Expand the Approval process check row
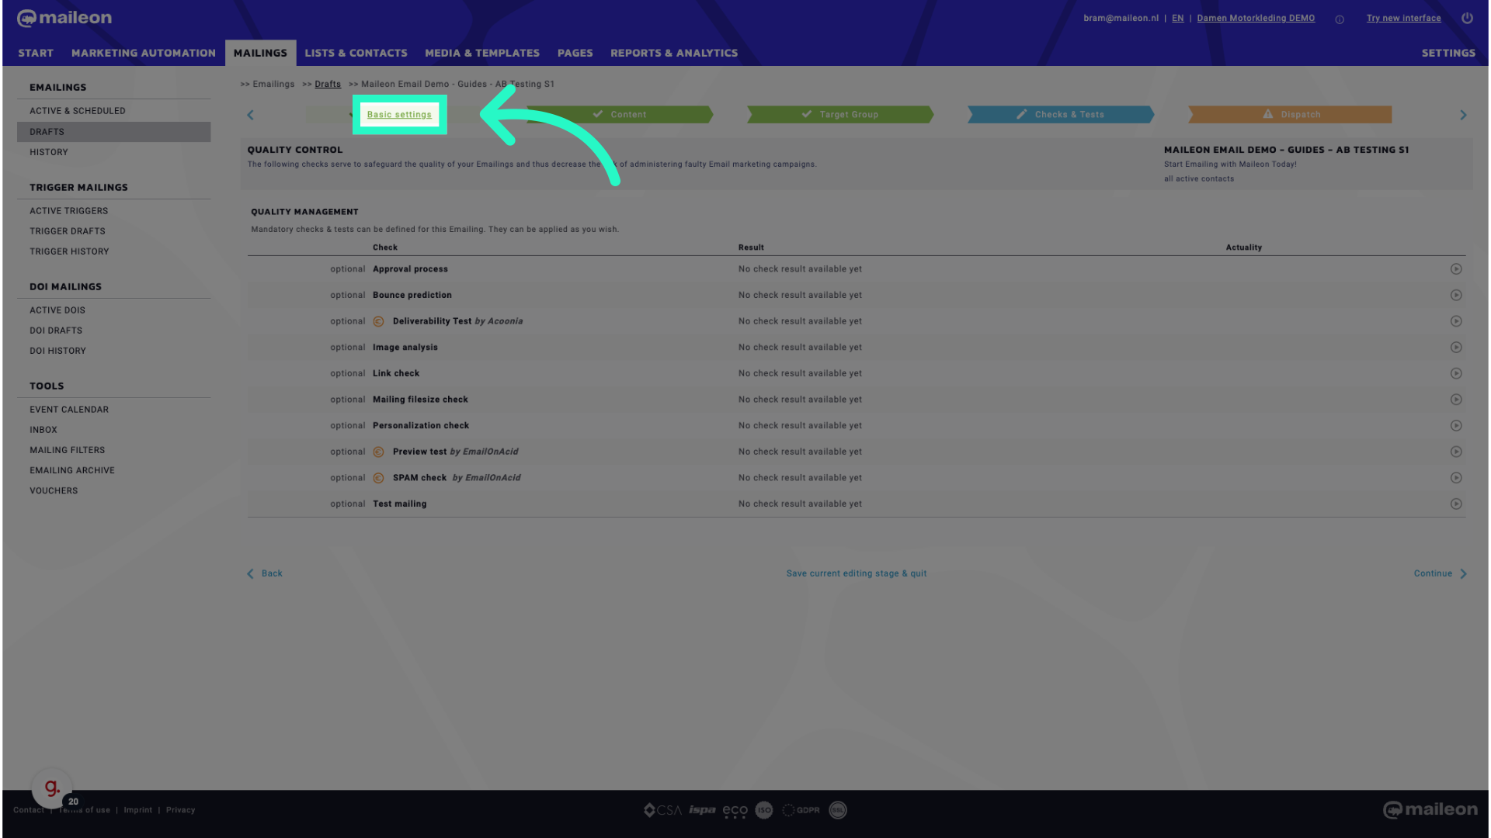 pos(1456,268)
